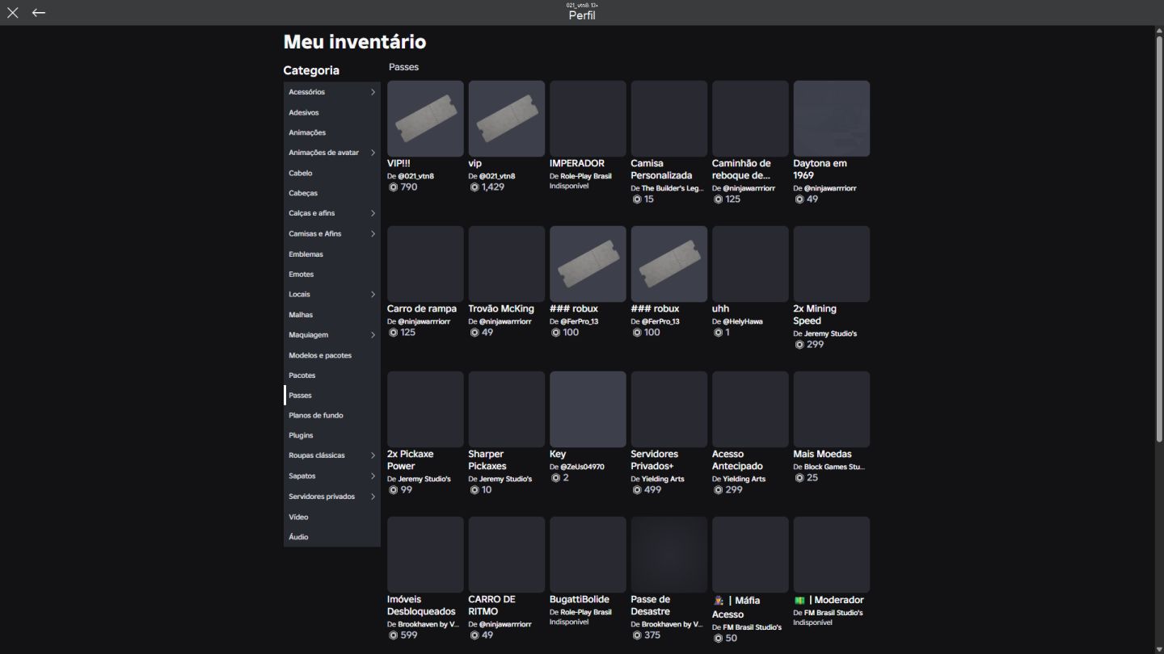Image resolution: width=1164 pixels, height=654 pixels.
Task: Expand the Camisas e Afins chevron
Action: [x=373, y=234]
